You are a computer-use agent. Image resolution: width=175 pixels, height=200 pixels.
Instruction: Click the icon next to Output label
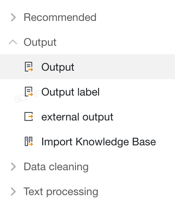29,92
